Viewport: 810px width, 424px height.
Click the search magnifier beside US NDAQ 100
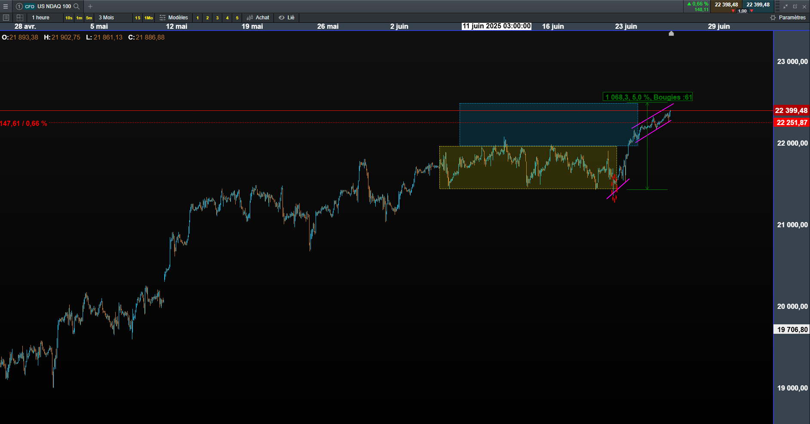pyautogui.click(x=77, y=6)
